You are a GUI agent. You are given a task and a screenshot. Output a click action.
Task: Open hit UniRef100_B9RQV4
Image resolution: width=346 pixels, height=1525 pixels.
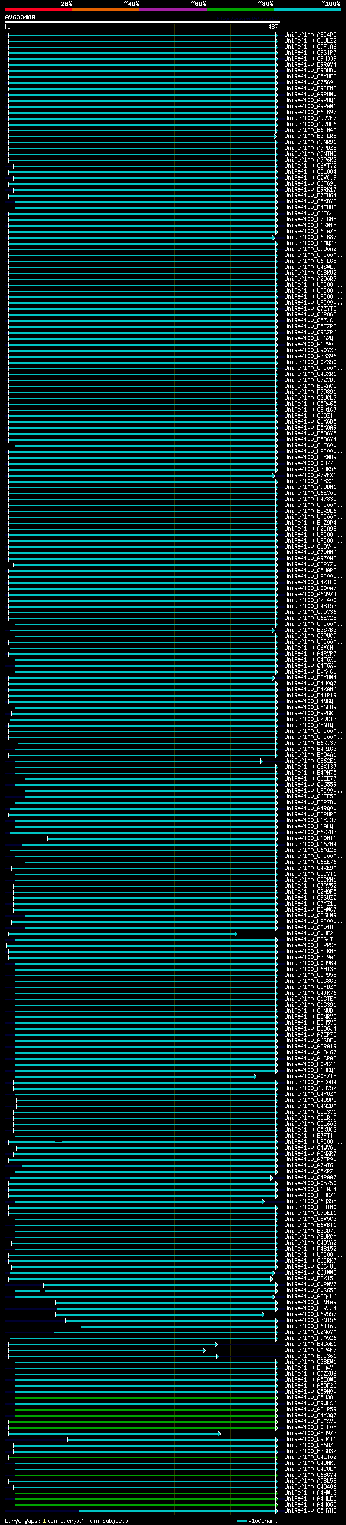point(310,64)
